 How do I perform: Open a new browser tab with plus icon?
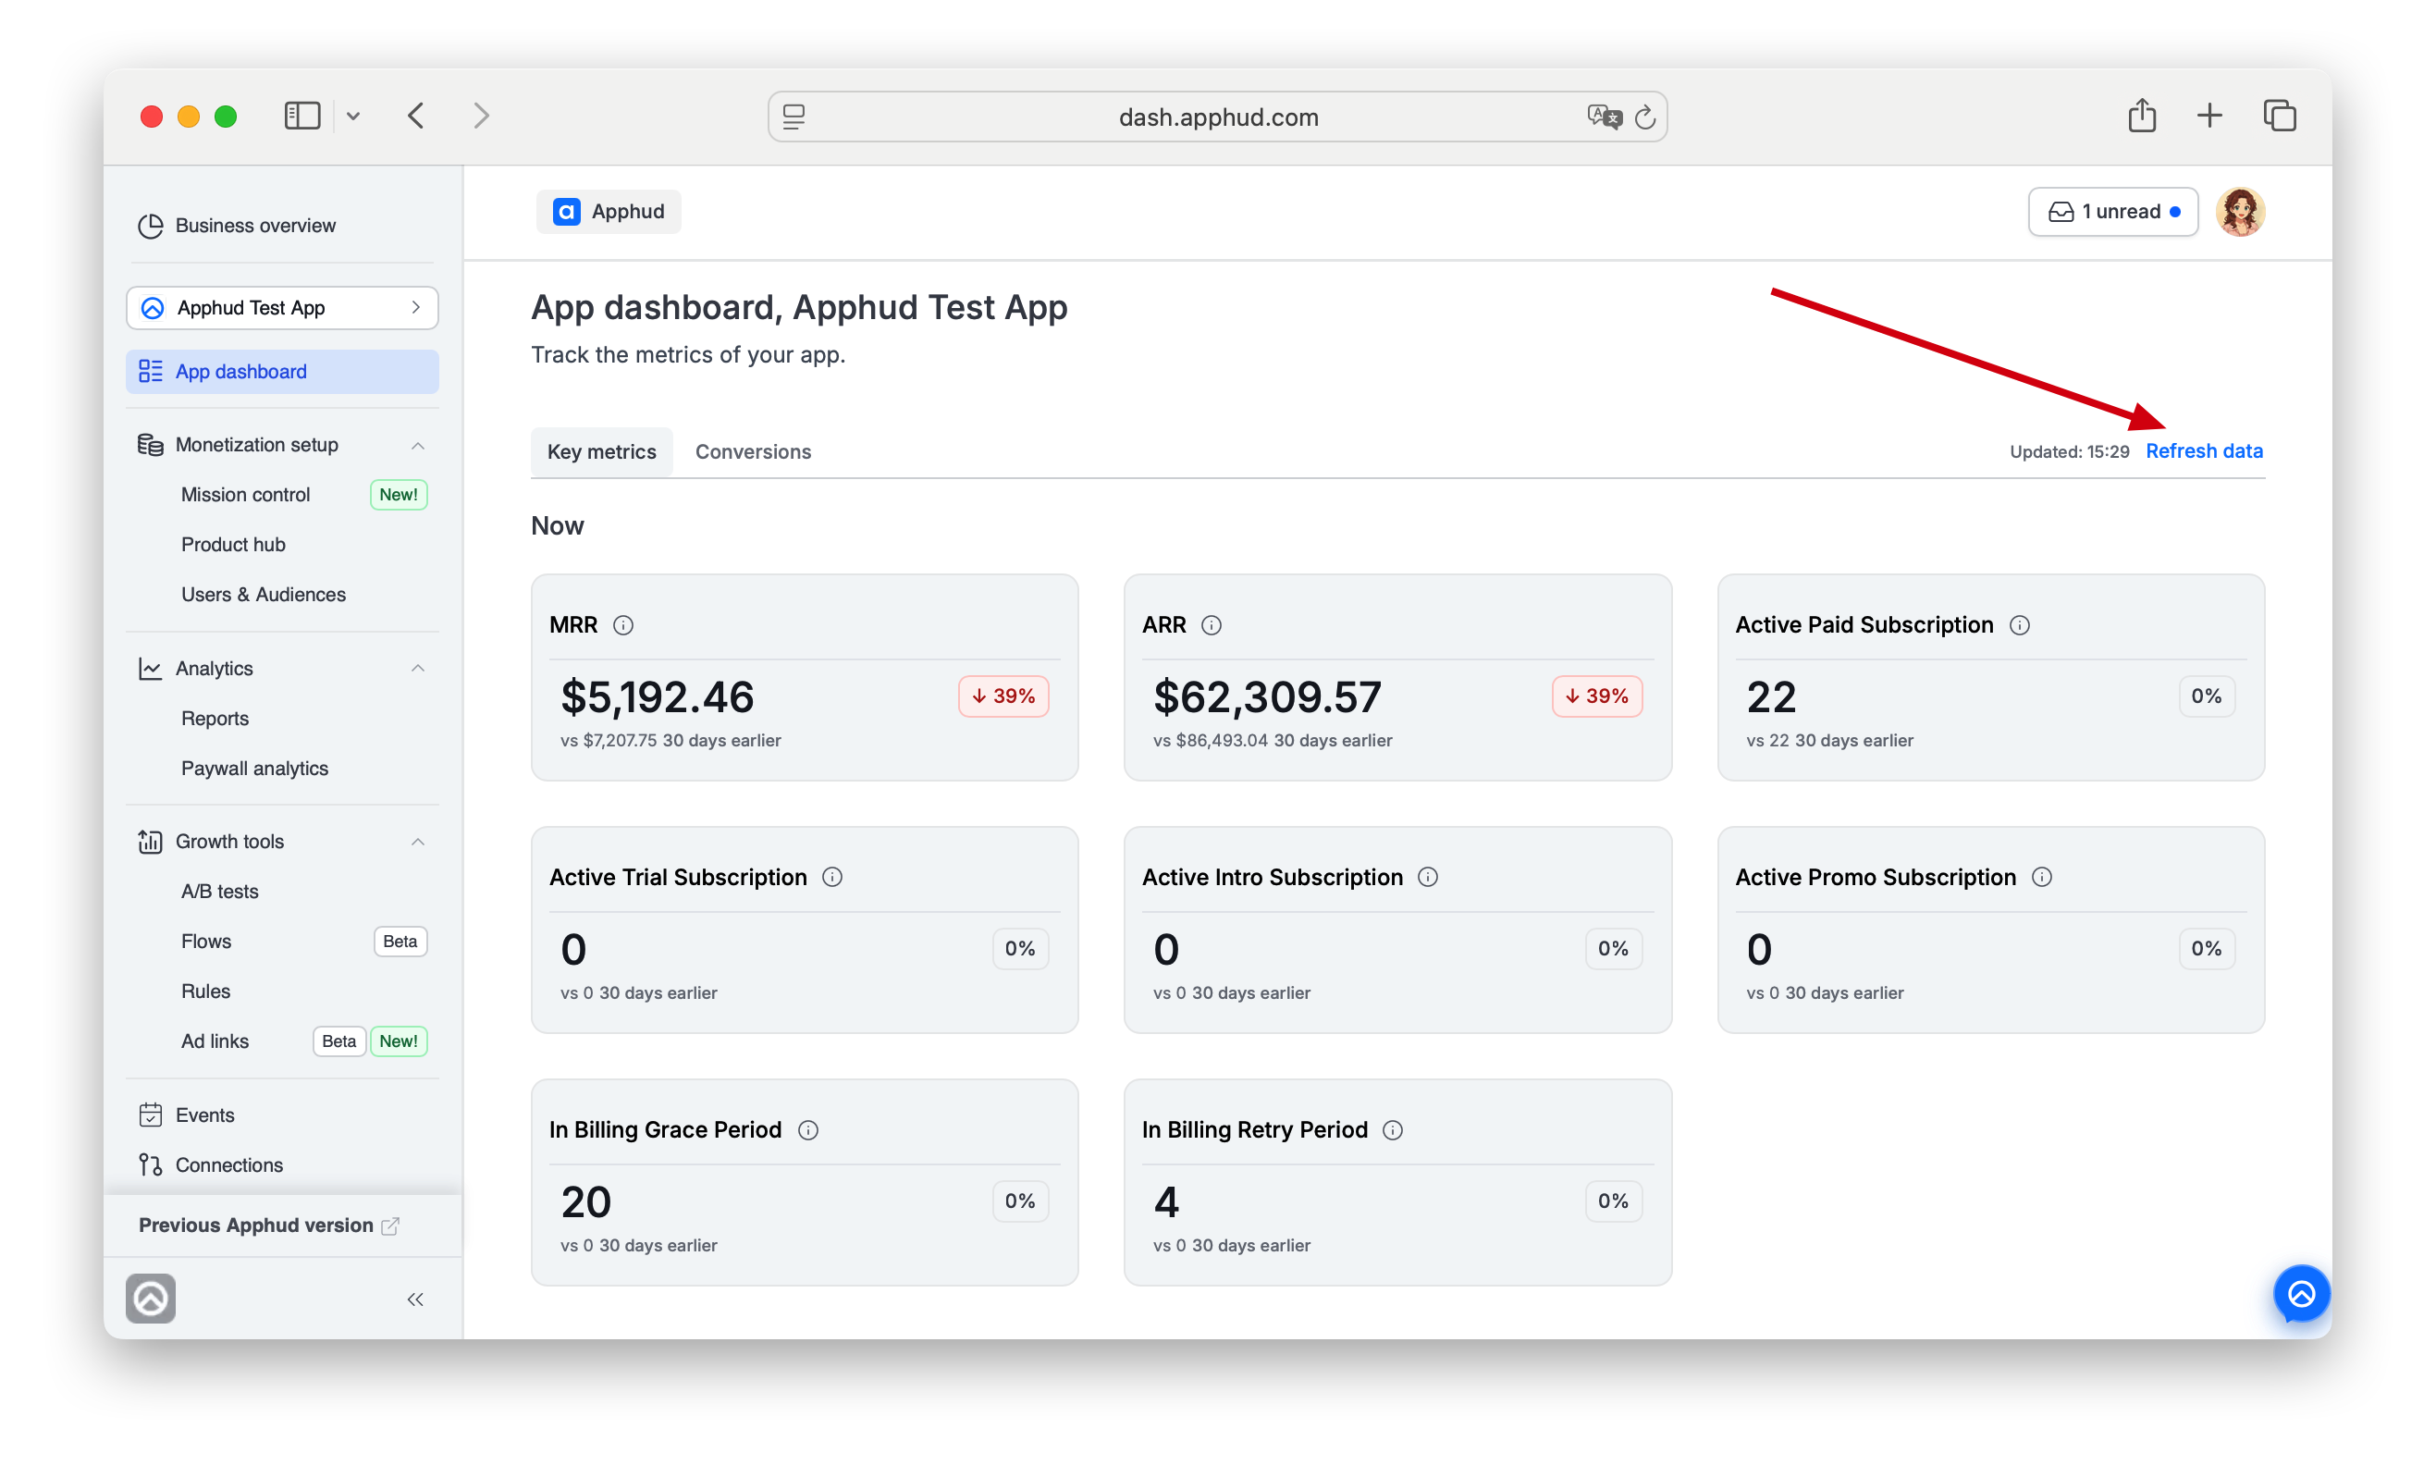(2209, 116)
